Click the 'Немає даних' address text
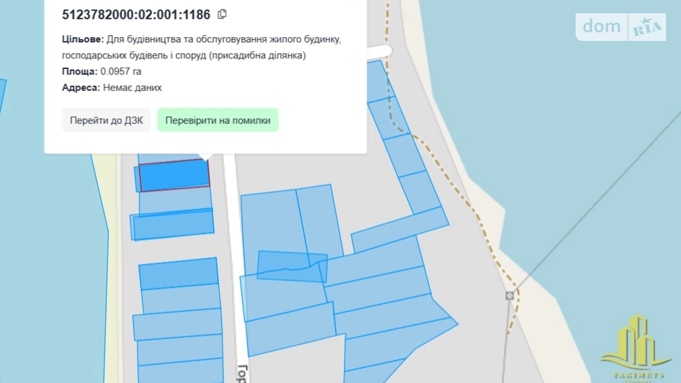The width and height of the screenshot is (681, 383). click(132, 88)
